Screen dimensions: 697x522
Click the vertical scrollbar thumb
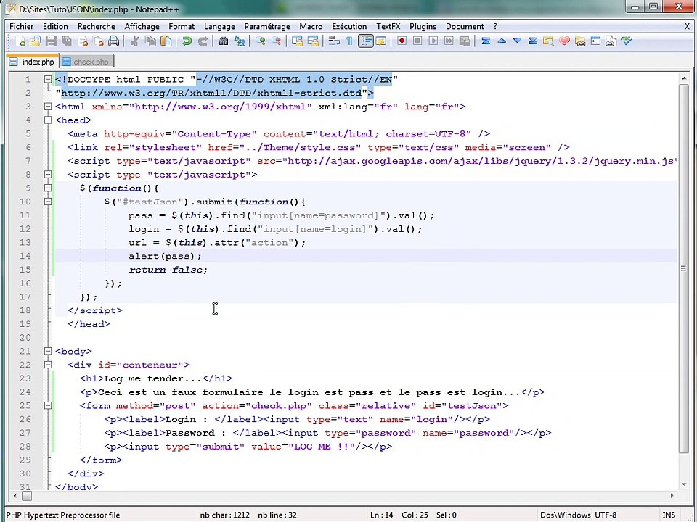tap(684, 268)
